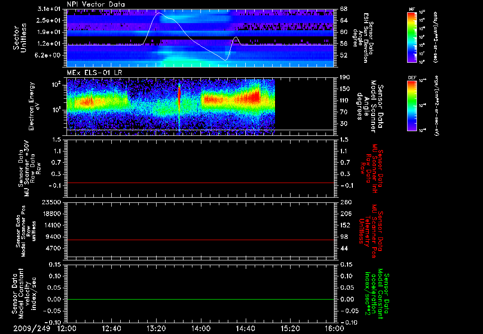Click the ergs/(cm**2-sr-sec-eV) units label
Screen dimensions: 483x334
tap(435, 105)
